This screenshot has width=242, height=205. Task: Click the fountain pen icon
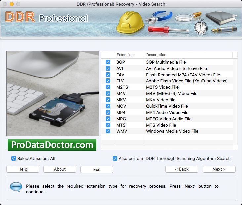coord(223,29)
